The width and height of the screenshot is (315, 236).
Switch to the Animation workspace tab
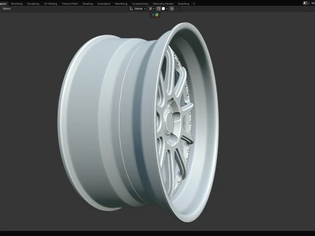click(104, 4)
